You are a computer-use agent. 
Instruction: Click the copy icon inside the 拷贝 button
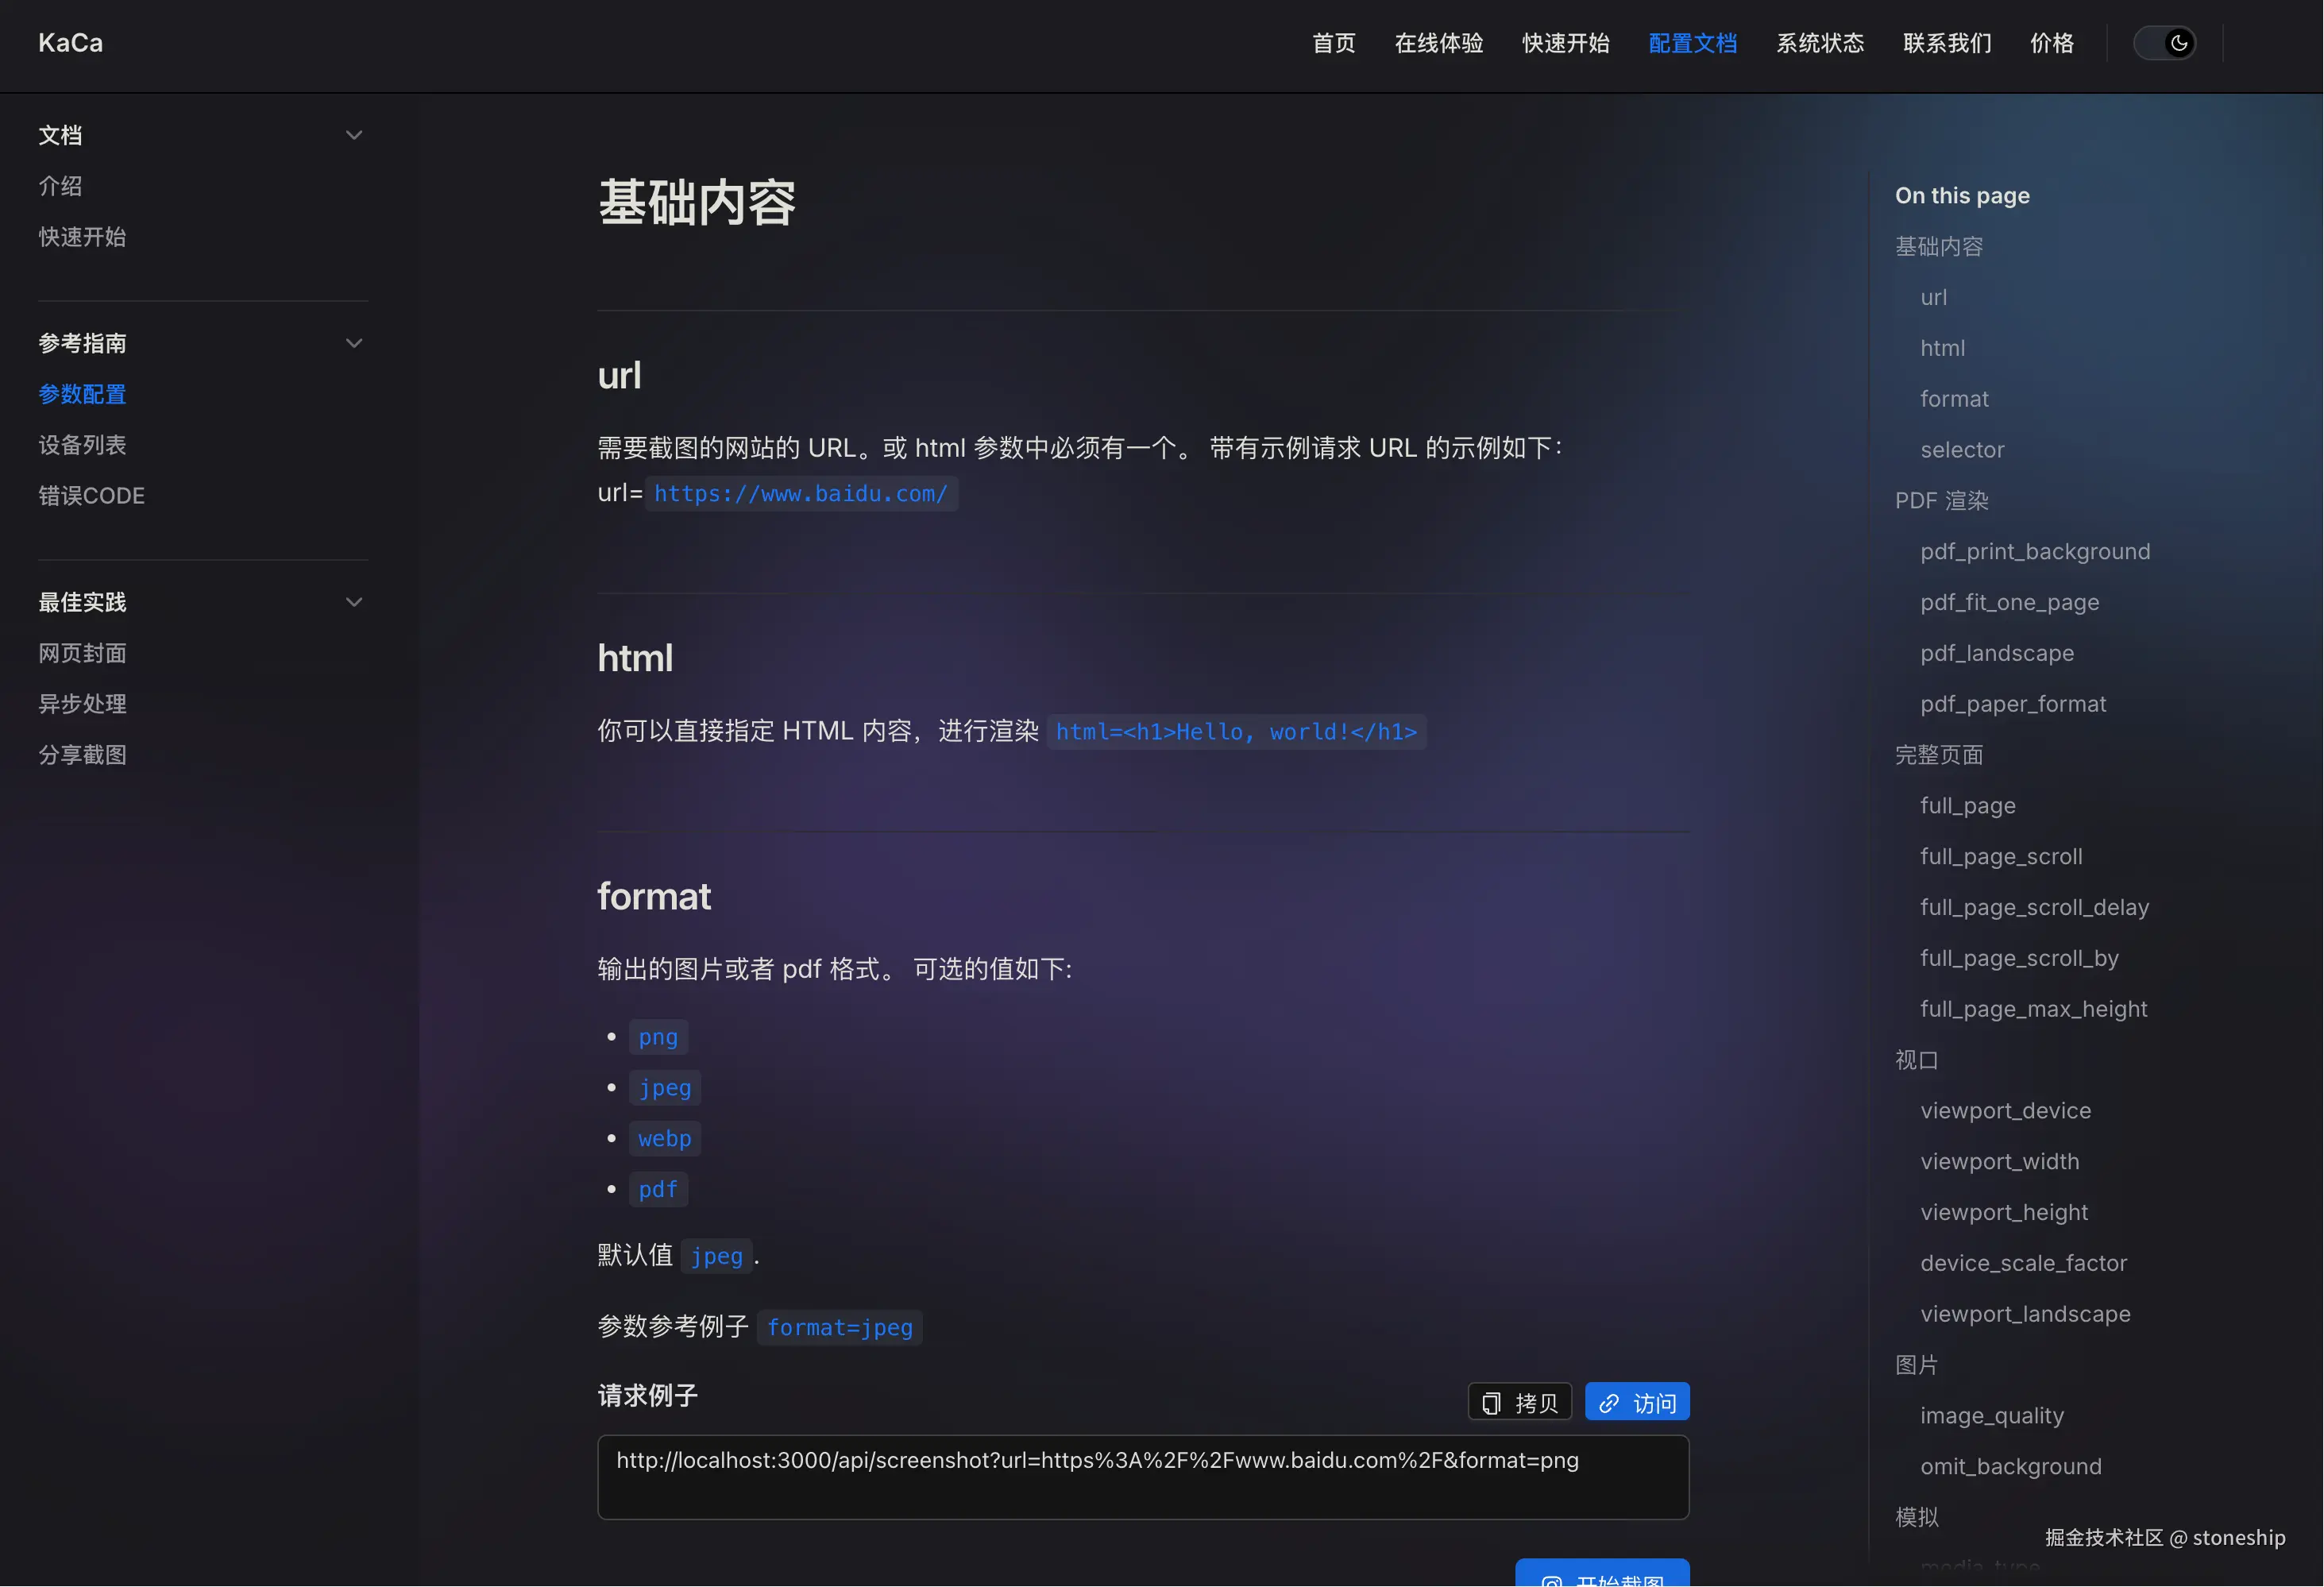pos(1492,1401)
